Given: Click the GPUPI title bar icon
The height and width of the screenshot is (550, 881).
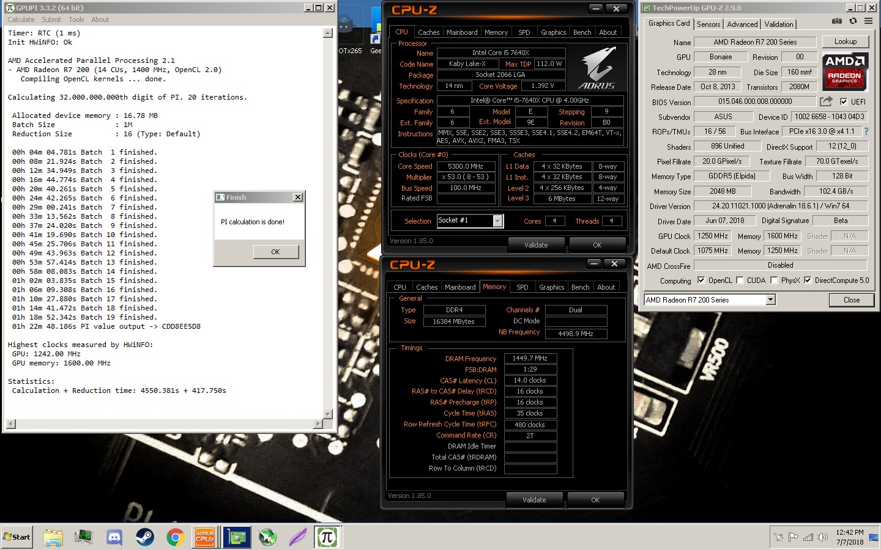Looking at the screenshot, I should [x=10, y=8].
